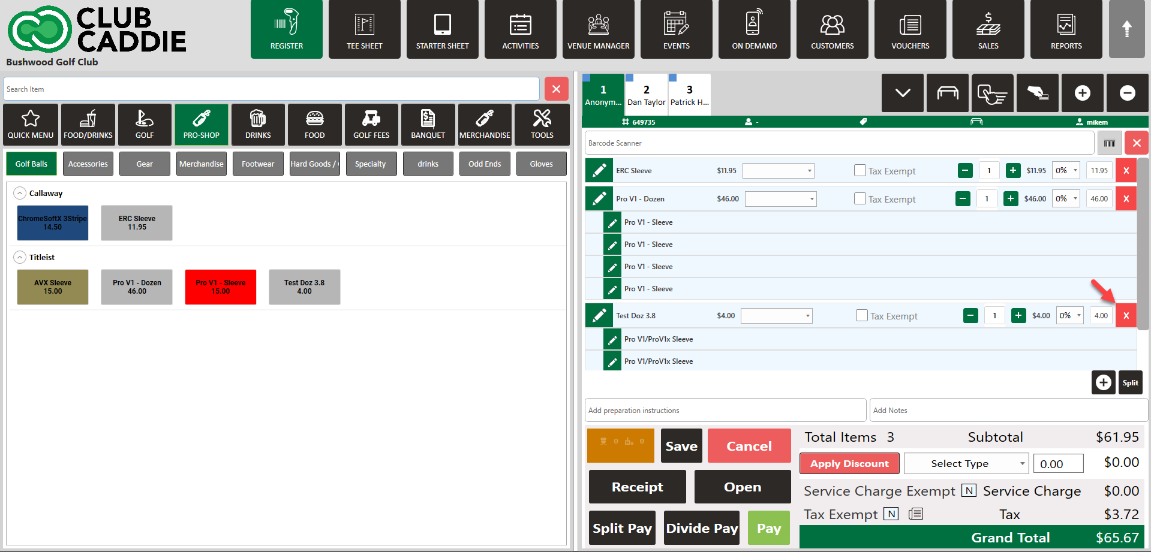Check Tax Exempt for ERC Sleeve
Image resolution: width=1151 pixels, height=552 pixels.
860,171
